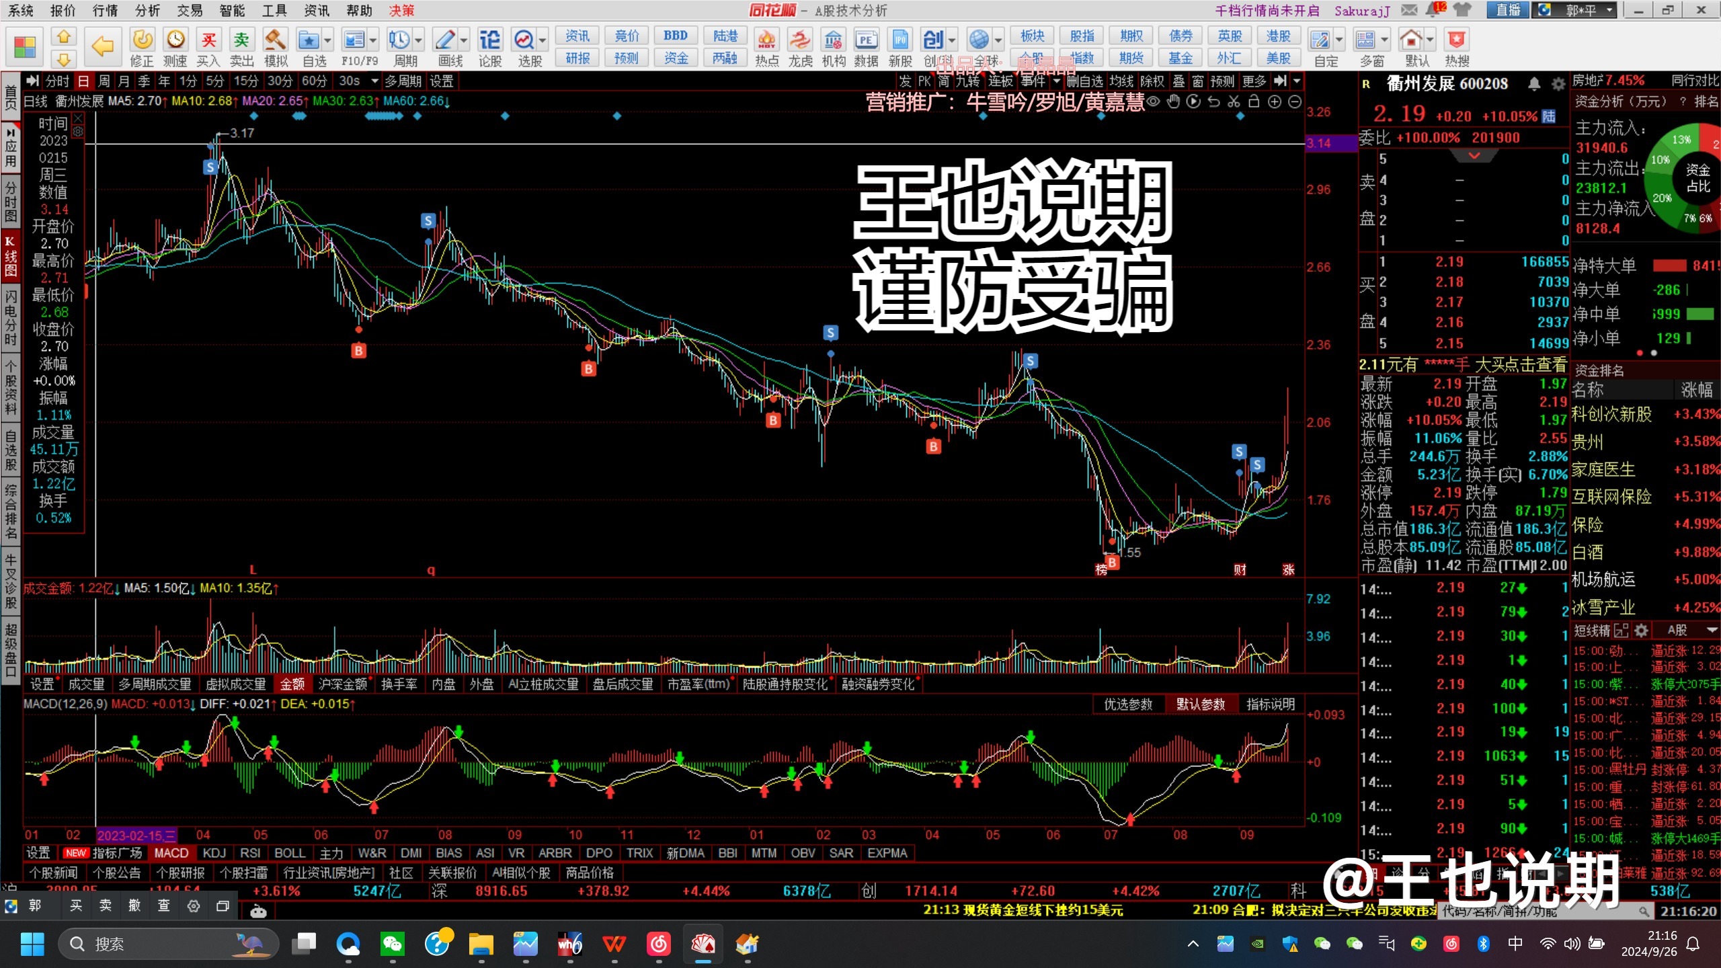The height and width of the screenshot is (968, 1721).
Task: Click the 港股 button
Action: [1278, 36]
